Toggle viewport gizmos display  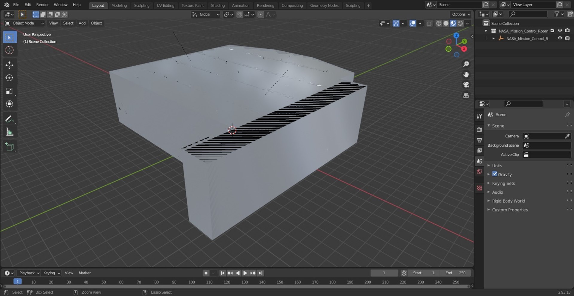(396, 23)
